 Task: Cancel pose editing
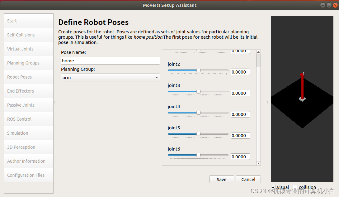248,179
